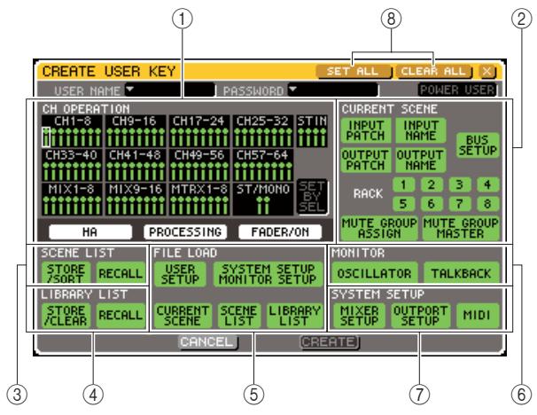The width and height of the screenshot is (537, 415).
Task: Toggle Library List STORE/CLEAR button
Action: [x=66, y=316]
